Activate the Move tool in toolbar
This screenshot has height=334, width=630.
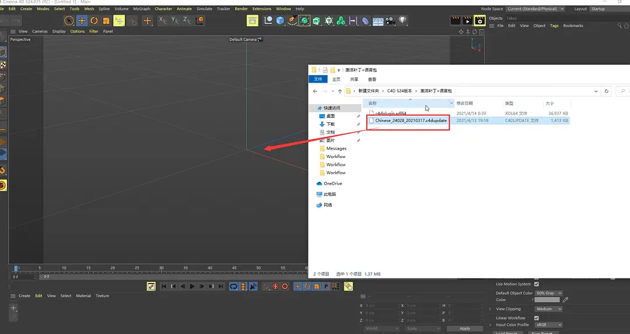tap(81, 20)
